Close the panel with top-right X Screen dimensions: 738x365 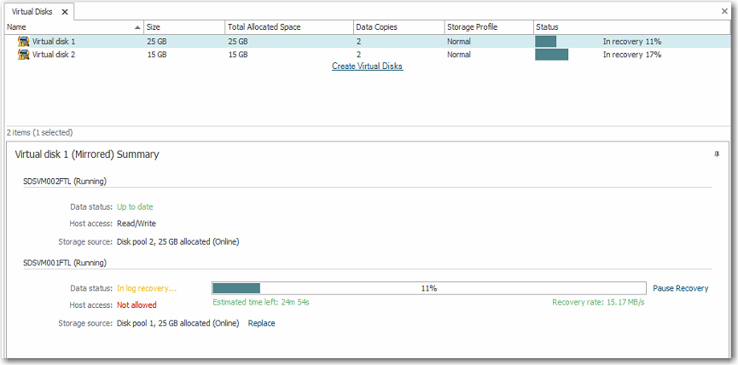(x=724, y=12)
